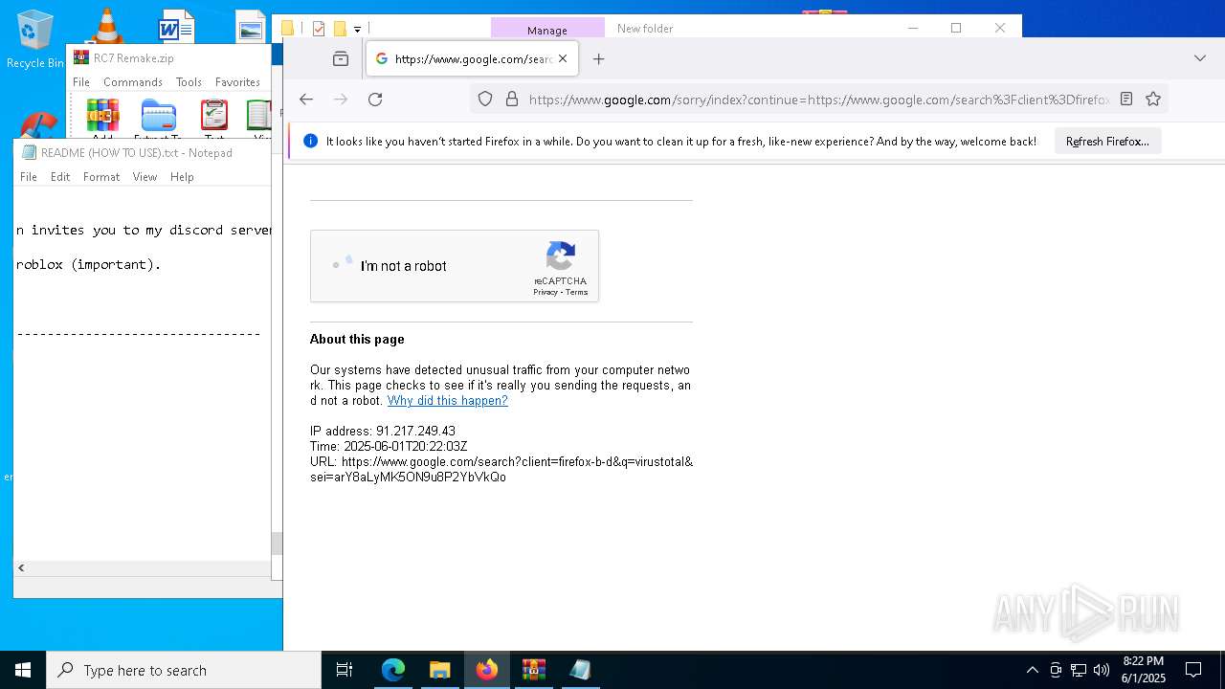Open Explorer quick access toolbar dropdown
Image resolution: width=1225 pixels, height=689 pixels.
click(x=357, y=29)
